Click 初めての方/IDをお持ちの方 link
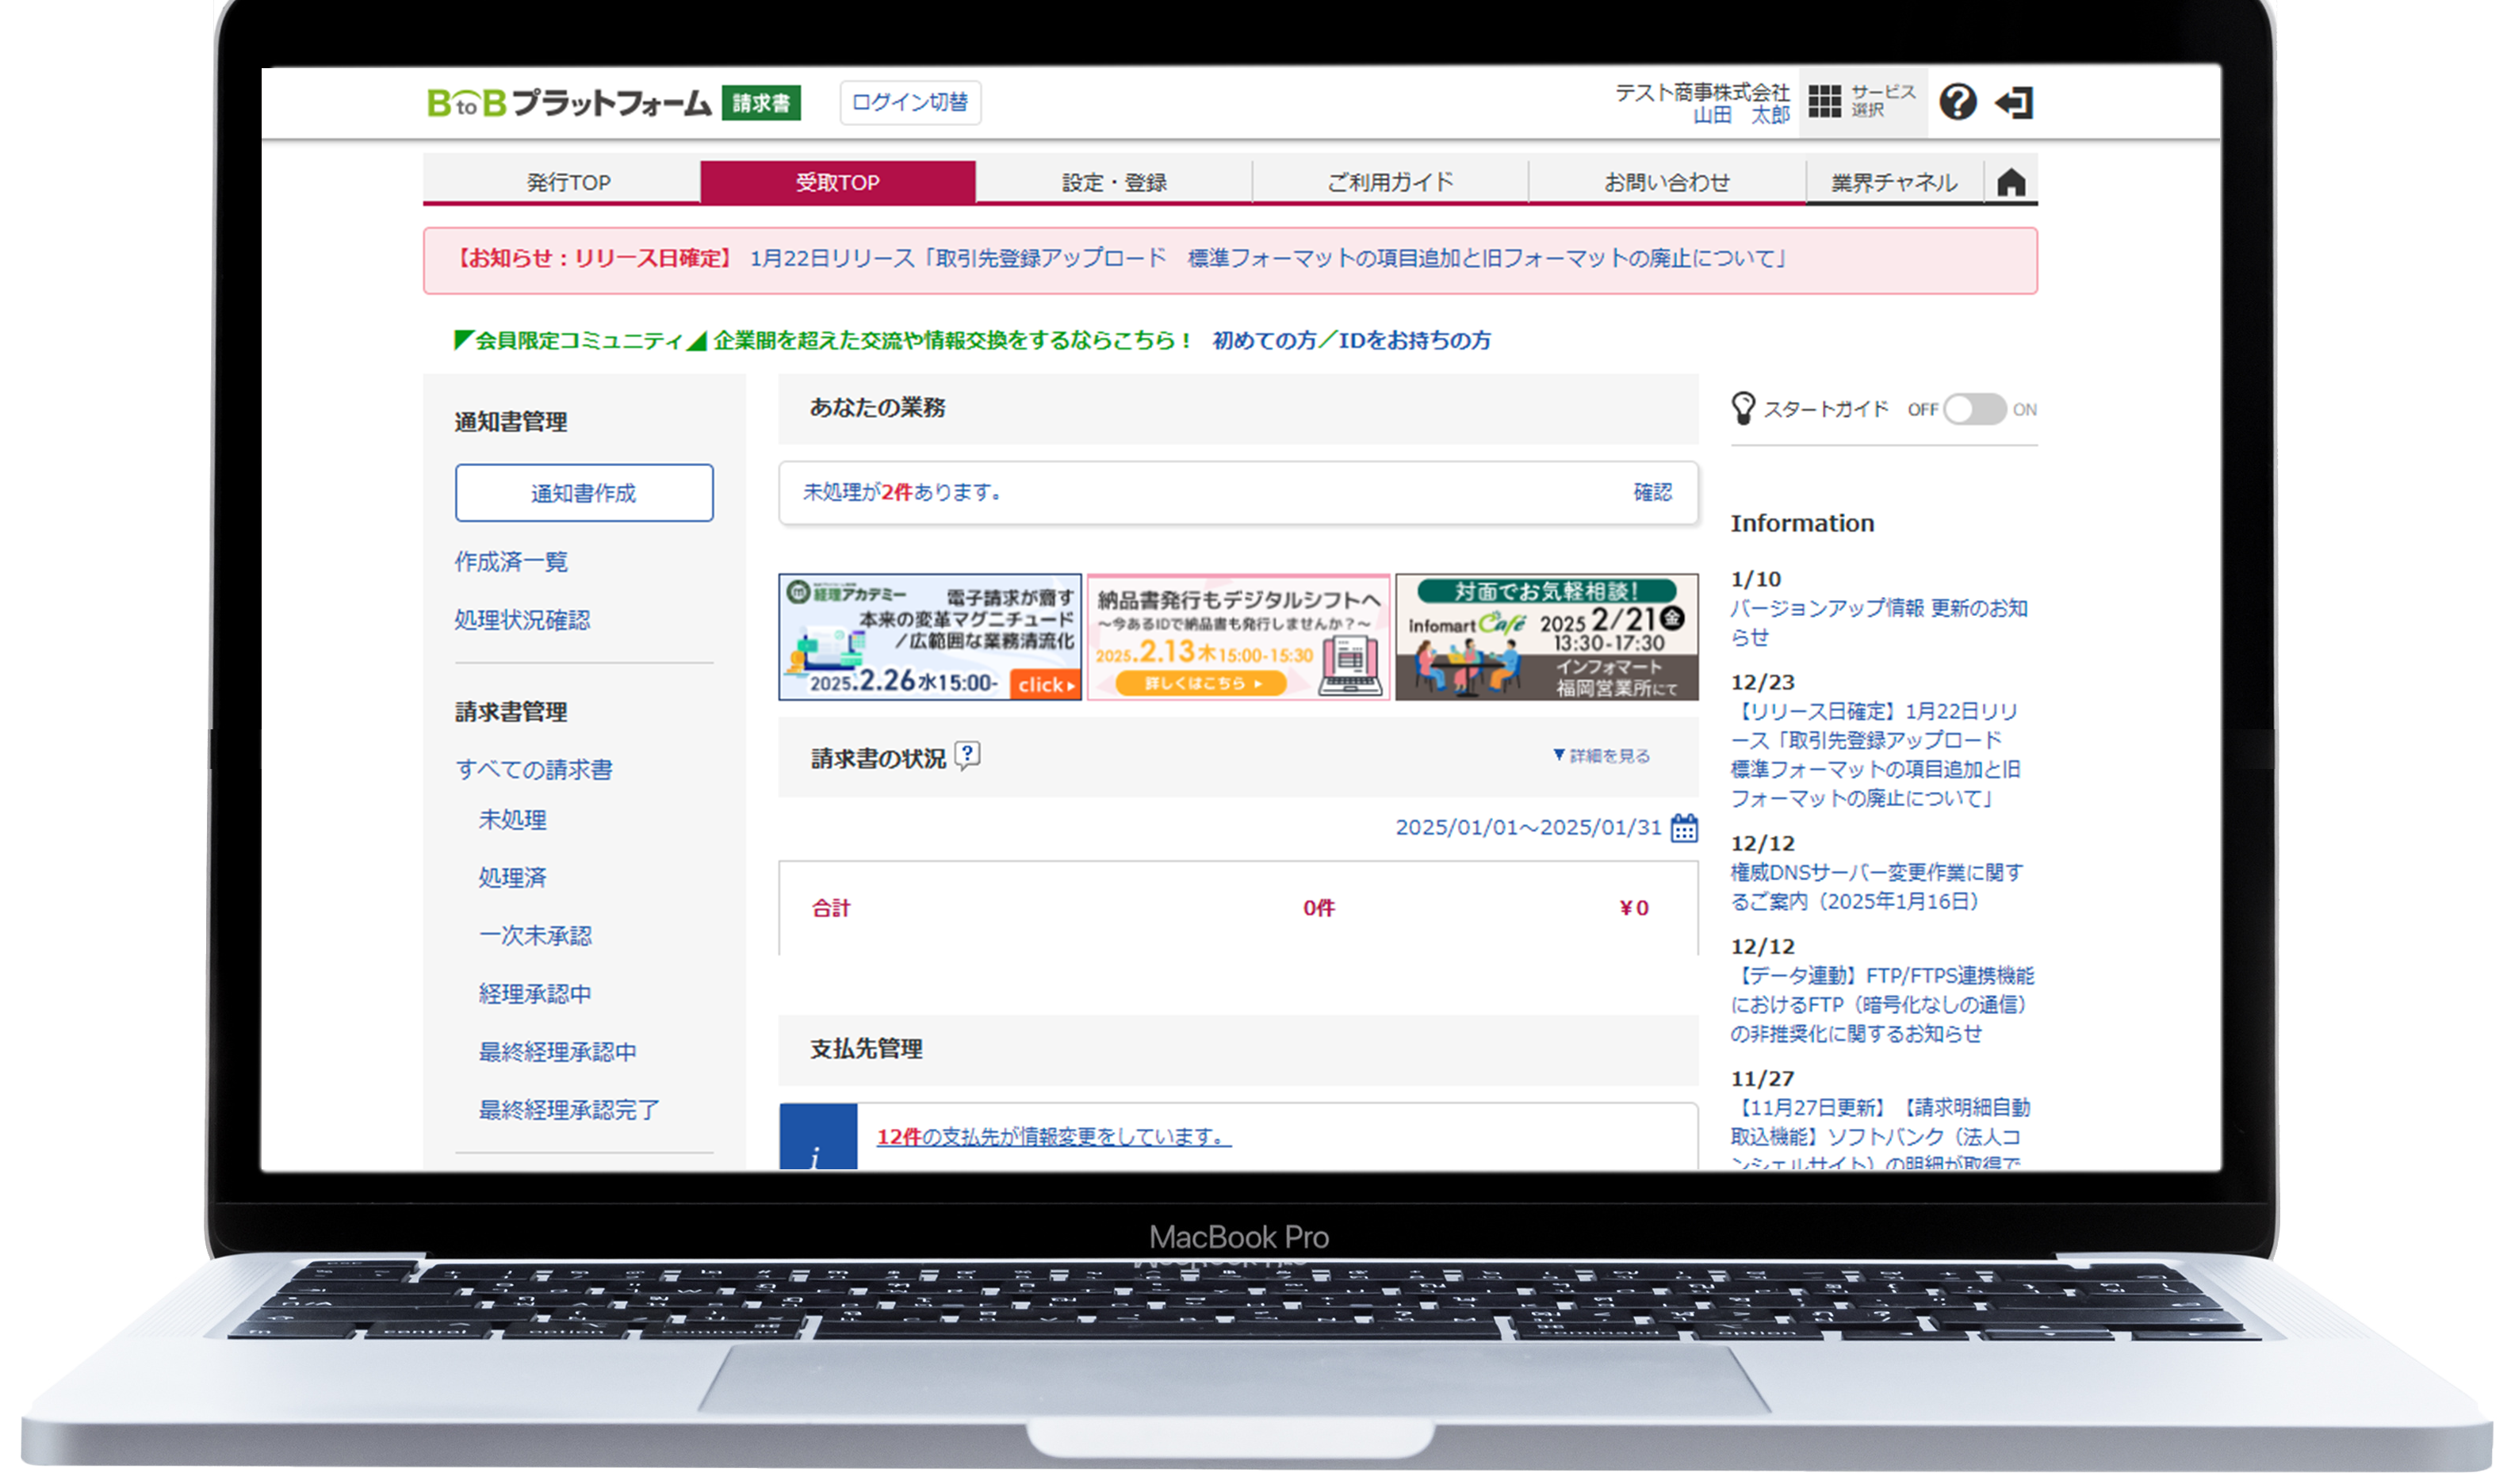Screen dimensions: 2511x1484 1351,340
